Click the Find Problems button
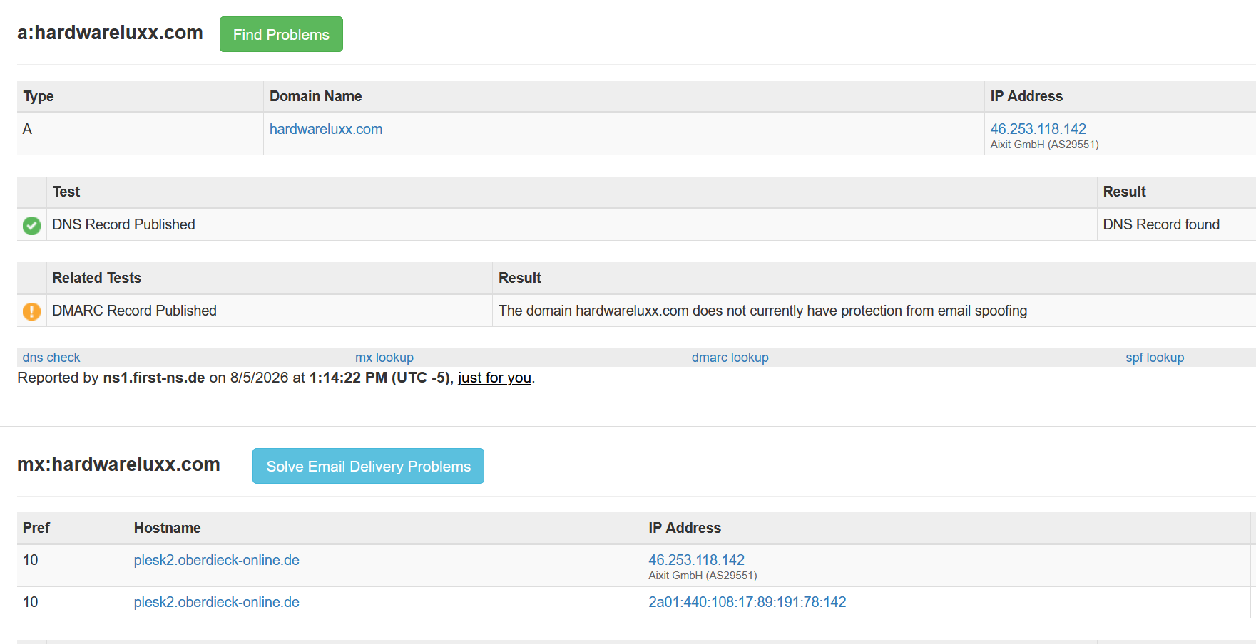The width and height of the screenshot is (1256, 644). (x=281, y=34)
